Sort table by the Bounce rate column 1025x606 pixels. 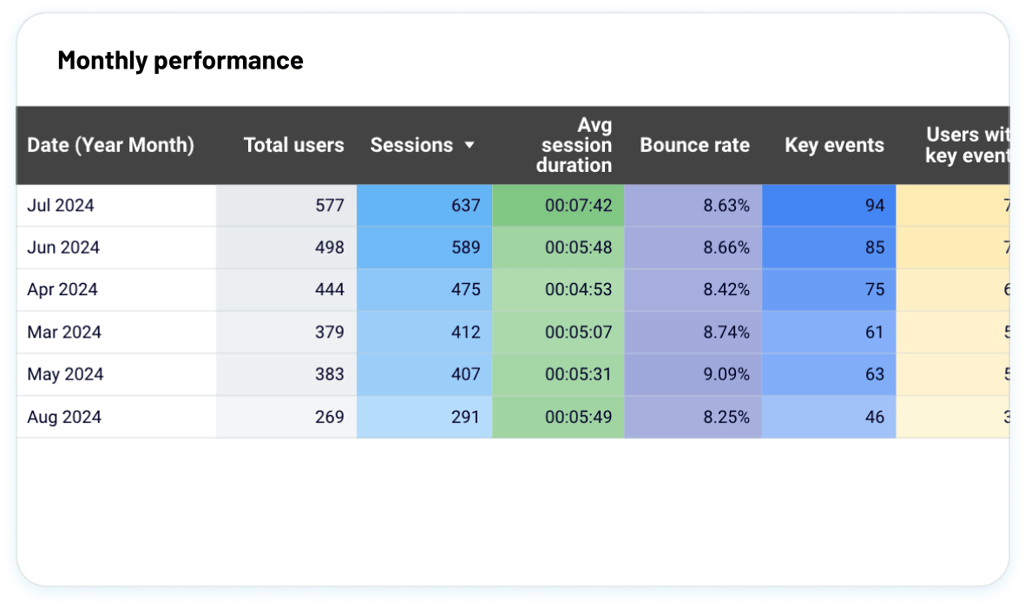tap(693, 145)
